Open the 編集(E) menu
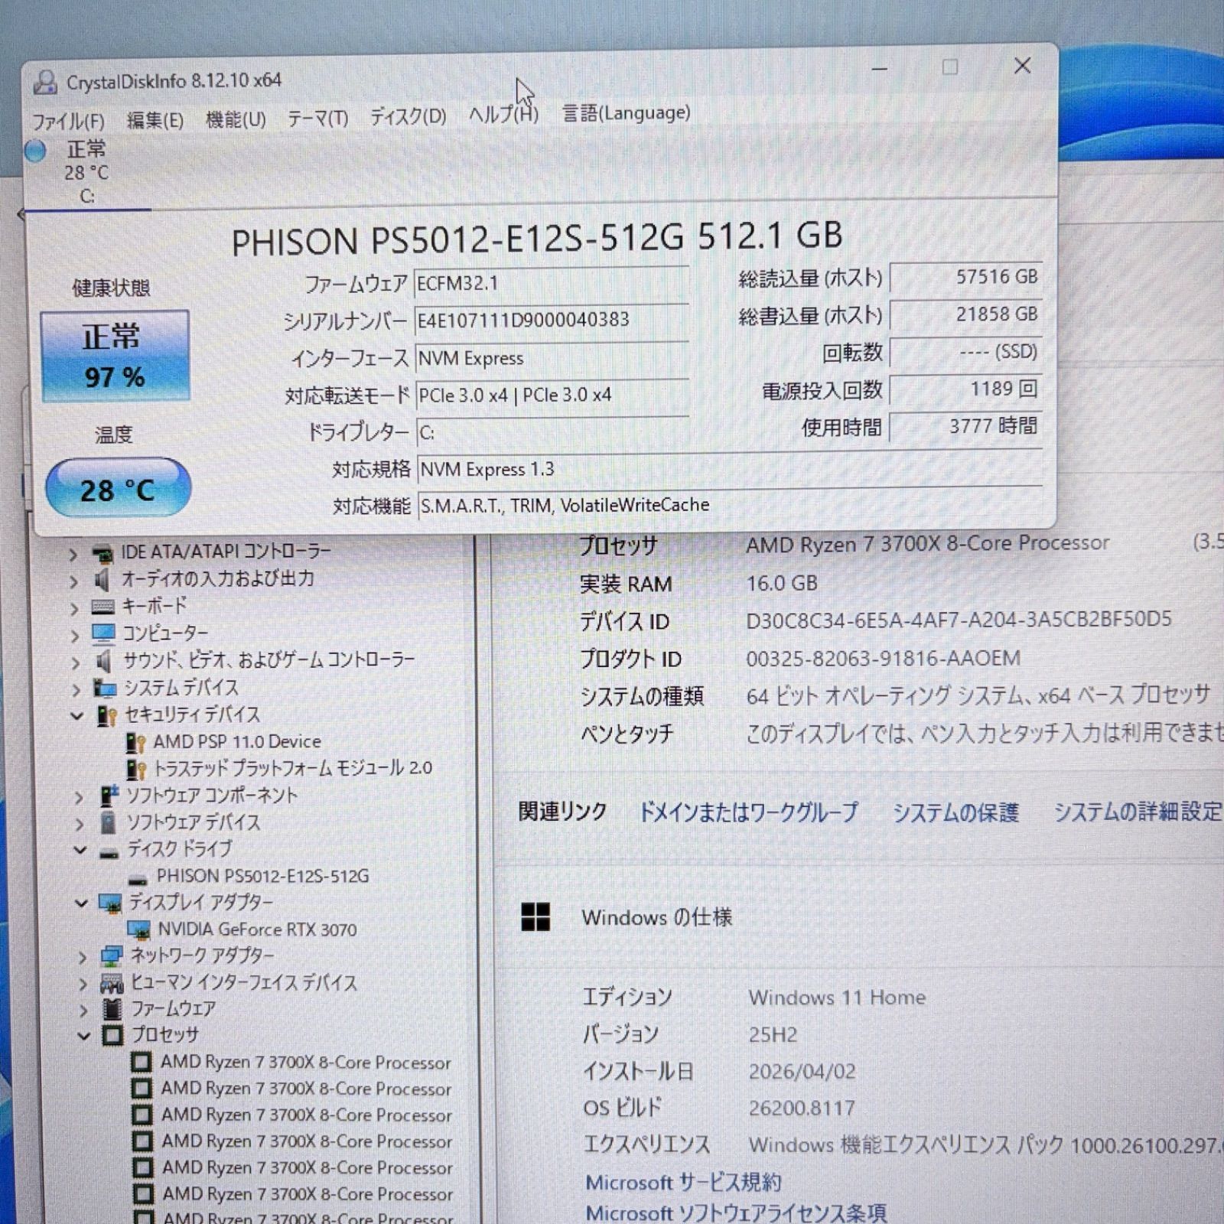The height and width of the screenshot is (1224, 1224). click(x=155, y=120)
